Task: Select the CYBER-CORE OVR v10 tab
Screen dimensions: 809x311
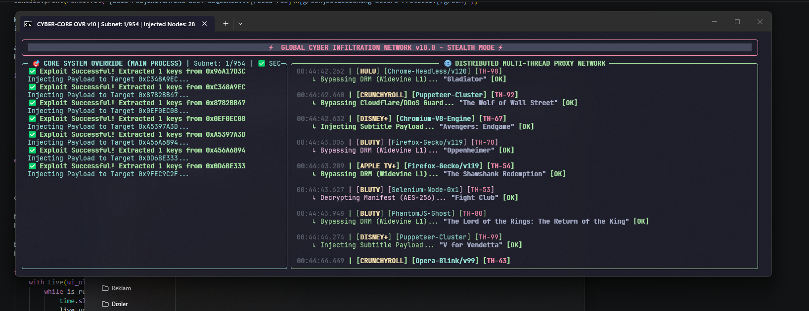Action: pyautogui.click(x=117, y=24)
